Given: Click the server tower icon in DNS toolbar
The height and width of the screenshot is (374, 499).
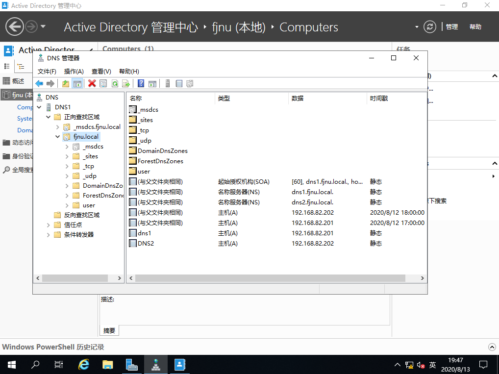Looking at the screenshot, I should coord(168,84).
